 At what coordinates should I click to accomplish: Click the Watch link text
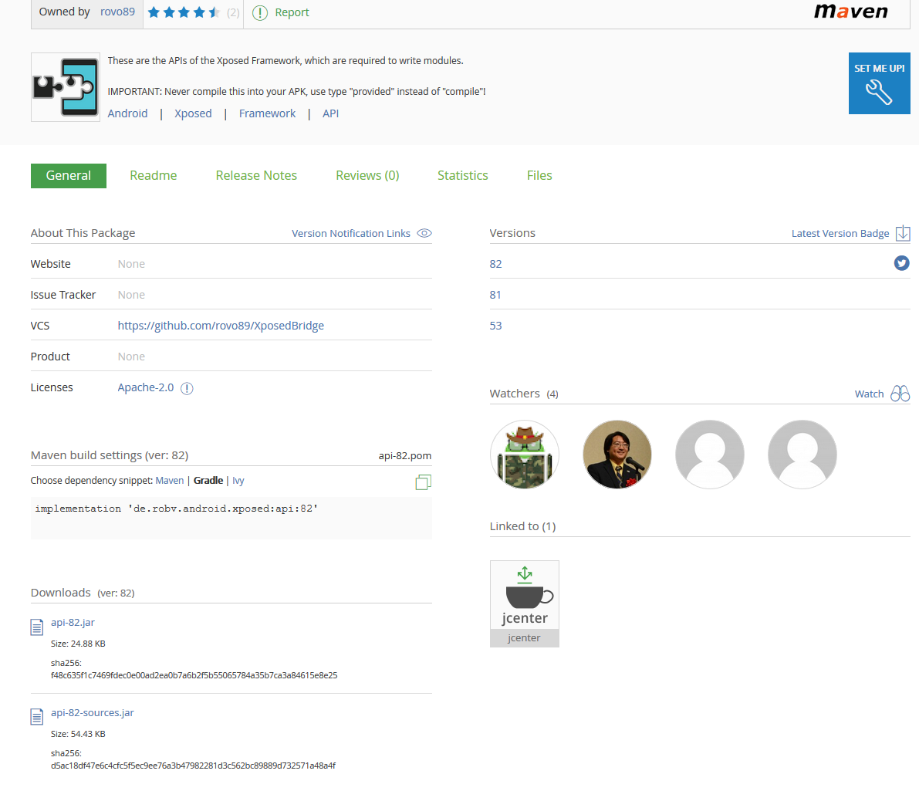pos(869,394)
